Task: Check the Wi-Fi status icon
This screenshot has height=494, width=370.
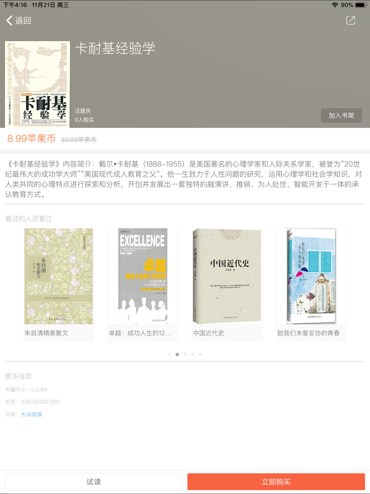Action: click(334, 5)
